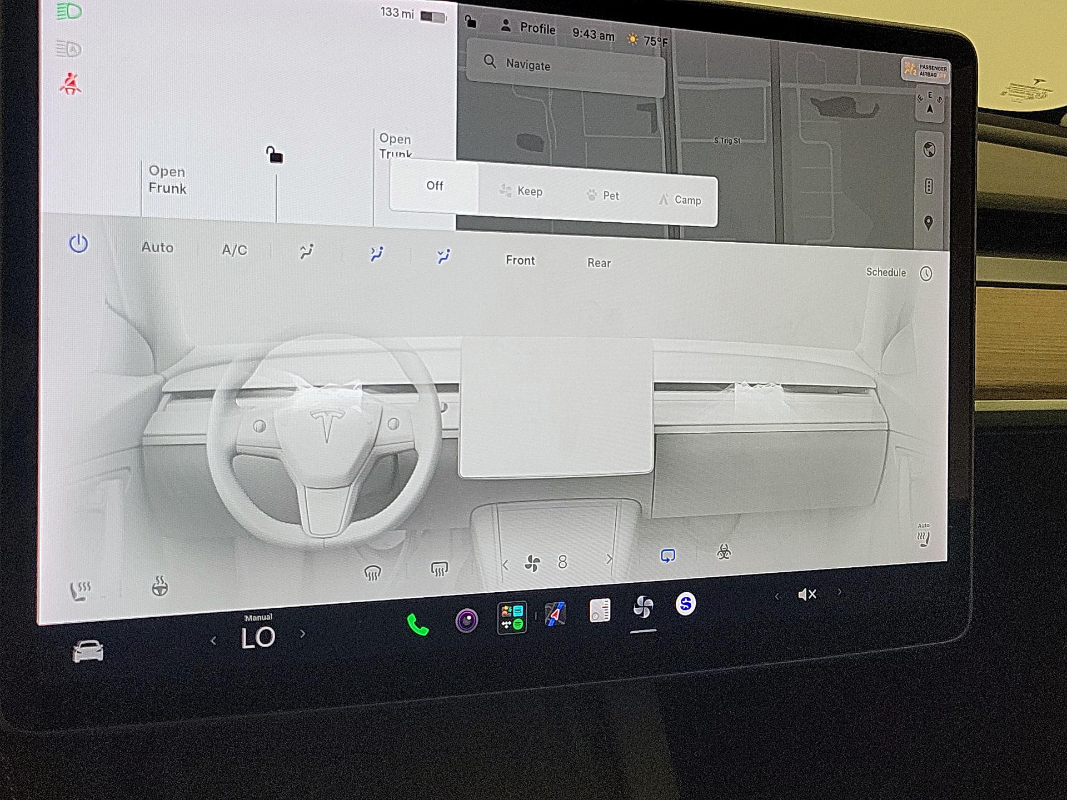This screenshot has height=800, width=1067.
Task: Switch to the Rear climate tab
Action: point(599,263)
